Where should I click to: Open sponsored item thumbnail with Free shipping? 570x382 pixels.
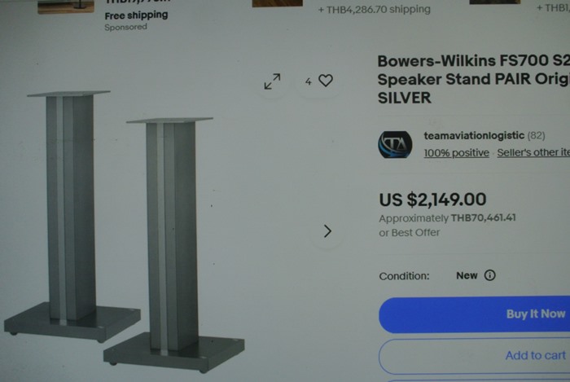[x=66, y=7]
